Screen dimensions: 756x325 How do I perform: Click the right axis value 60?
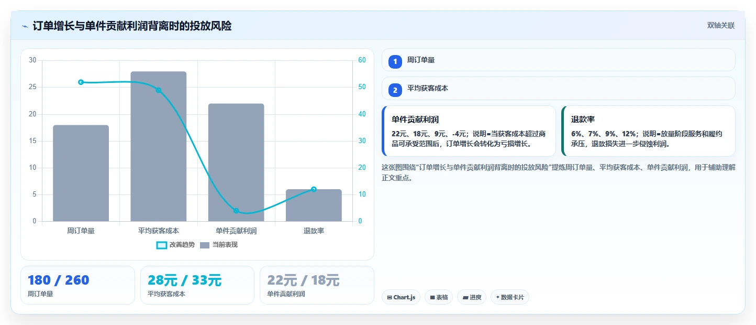tap(362, 60)
